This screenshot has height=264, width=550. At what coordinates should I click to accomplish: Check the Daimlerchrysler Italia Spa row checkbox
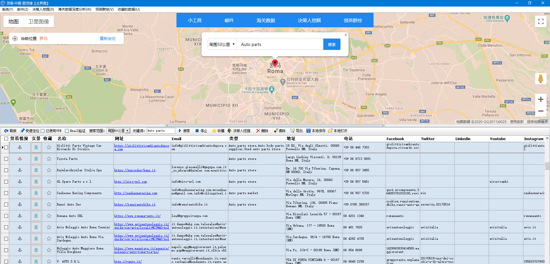point(6,170)
